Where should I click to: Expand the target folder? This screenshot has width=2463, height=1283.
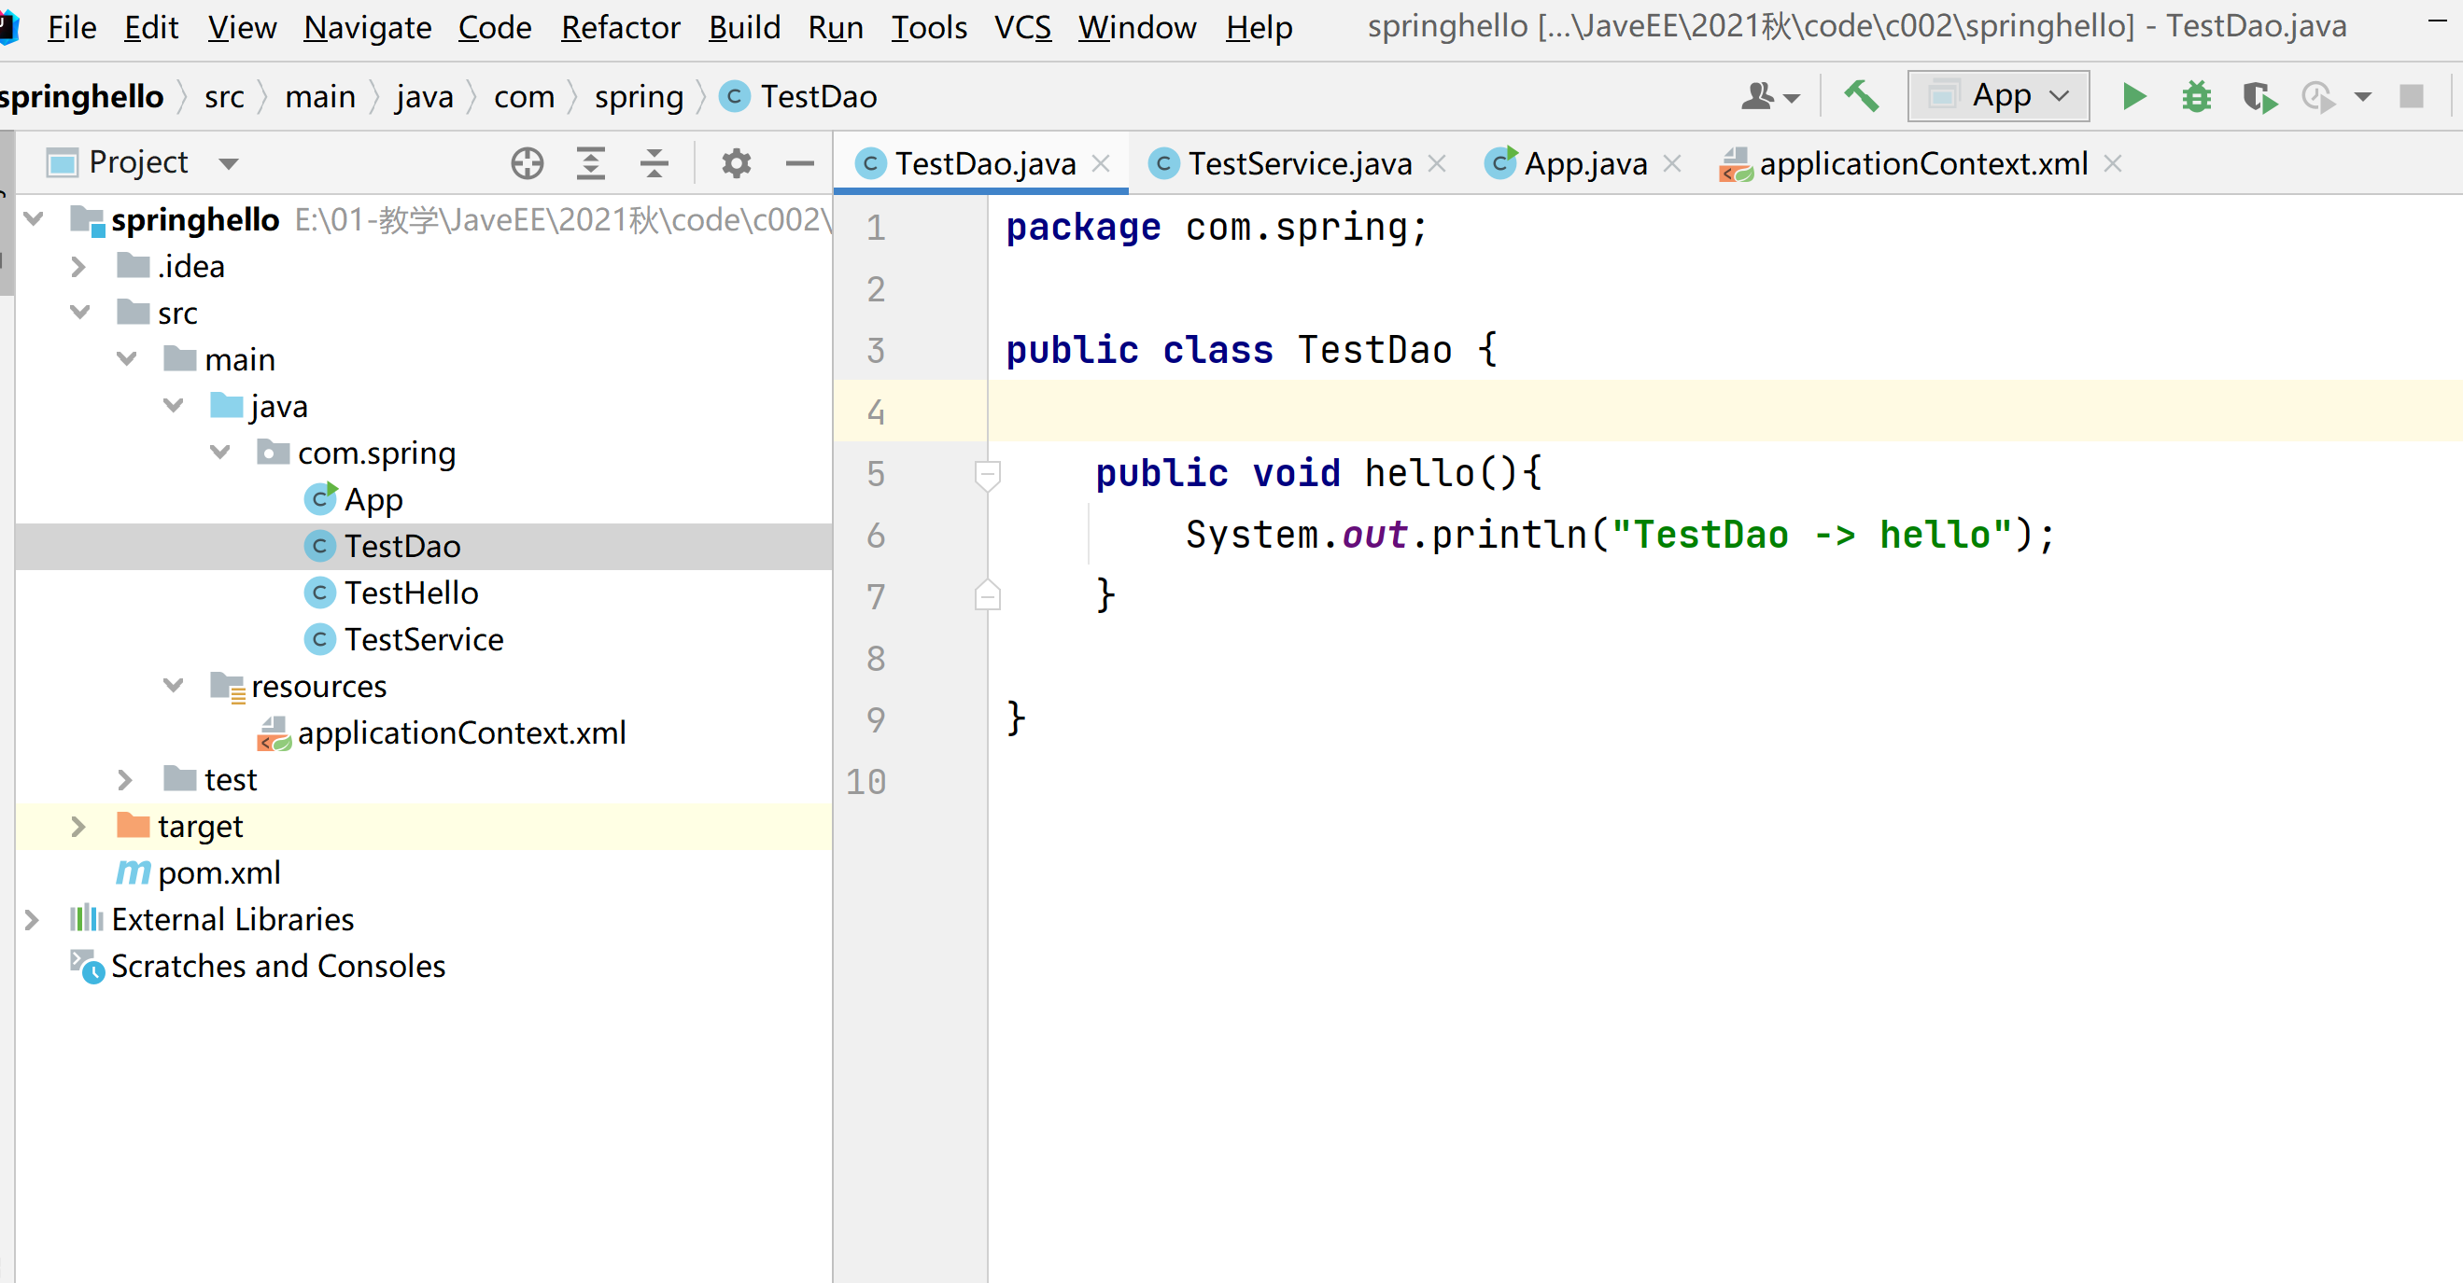pos(78,827)
